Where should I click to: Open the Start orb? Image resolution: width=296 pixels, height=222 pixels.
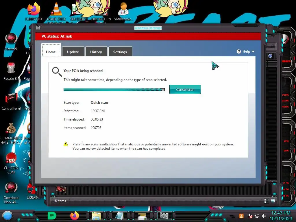(x=7, y=216)
